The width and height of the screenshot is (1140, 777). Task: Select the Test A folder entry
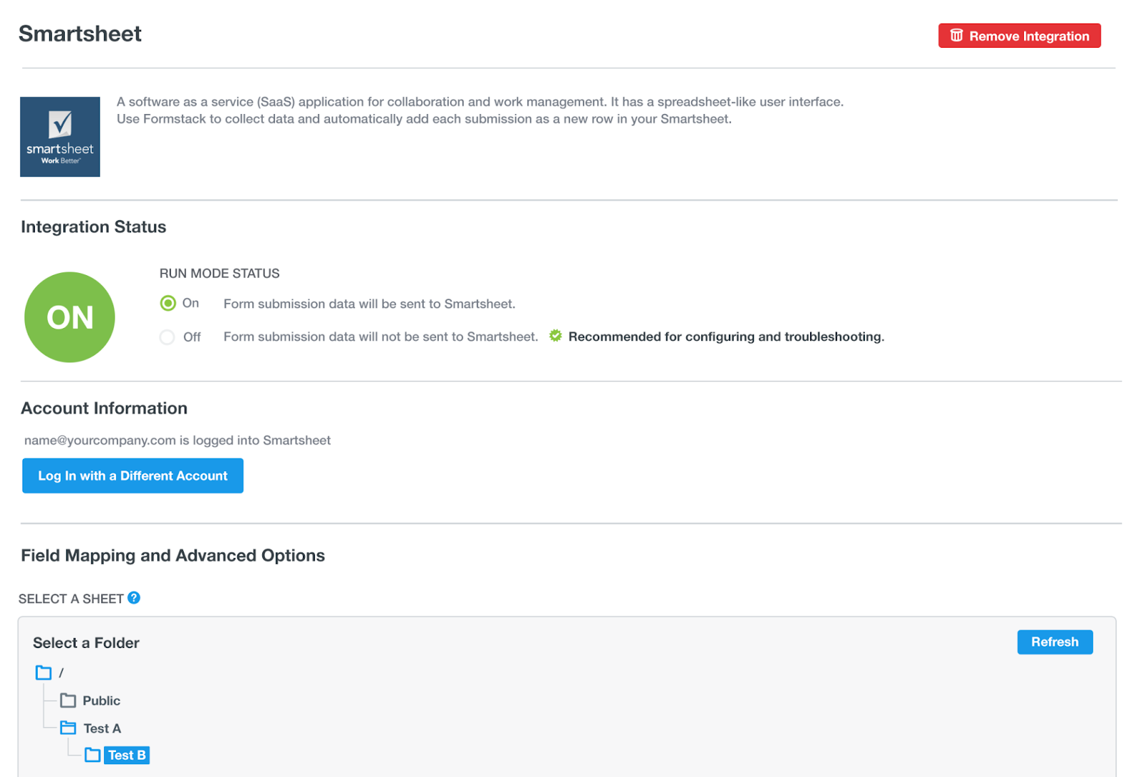[103, 728]
